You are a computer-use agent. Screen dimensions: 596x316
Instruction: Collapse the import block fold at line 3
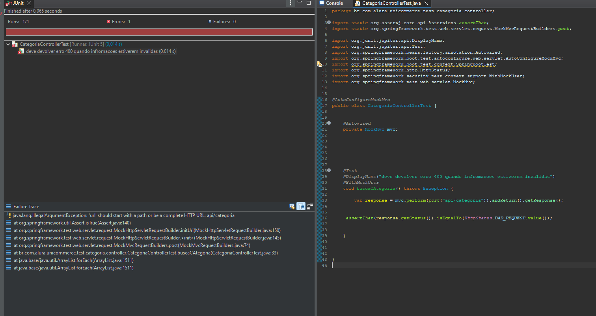pos(329,22)
